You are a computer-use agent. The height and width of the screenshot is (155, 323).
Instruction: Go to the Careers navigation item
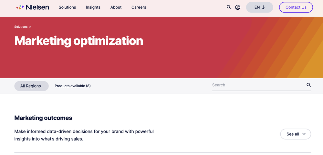(x=139, y=7)
